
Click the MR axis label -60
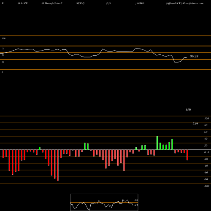(206, 173)
